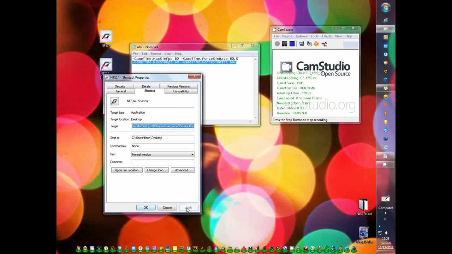The height and width of the screenshot is (254, 452).
Task: Select the Shortcut tab
Action: point(149,91)
